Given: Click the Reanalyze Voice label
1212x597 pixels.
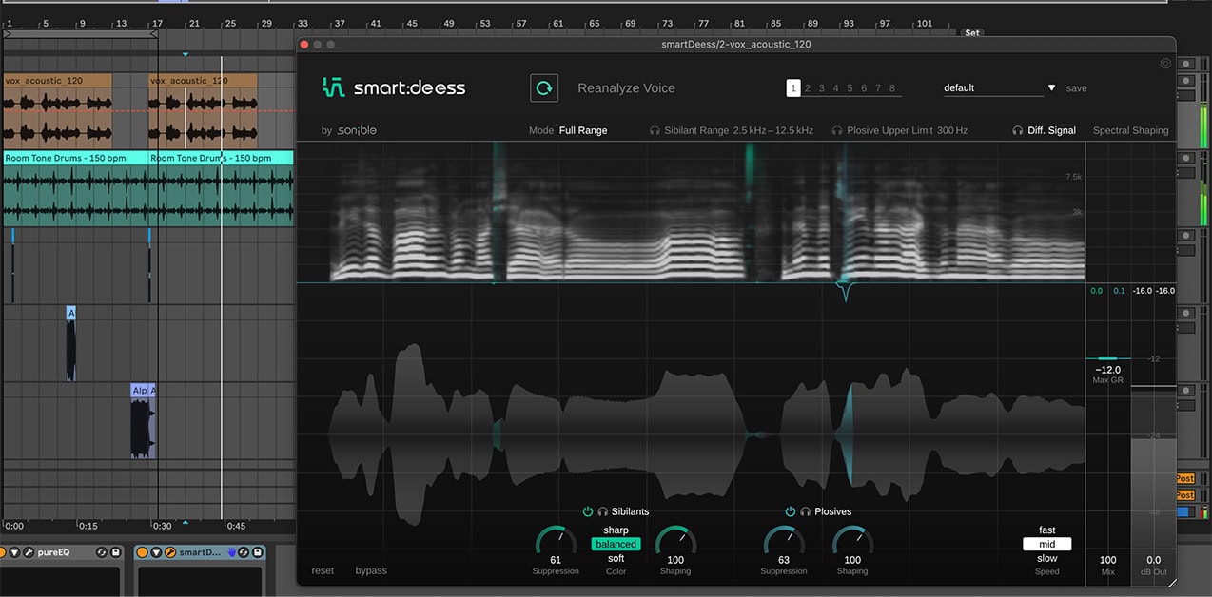Looking at the screenshot, I should pyautogui.click(x=626, y=88).
